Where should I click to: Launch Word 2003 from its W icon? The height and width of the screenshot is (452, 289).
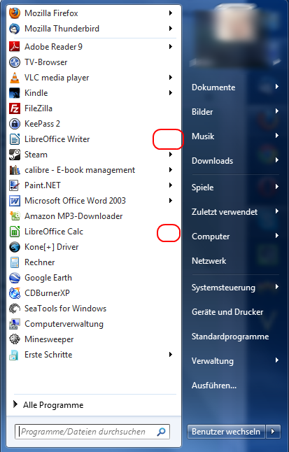click(x=15, y=201)
